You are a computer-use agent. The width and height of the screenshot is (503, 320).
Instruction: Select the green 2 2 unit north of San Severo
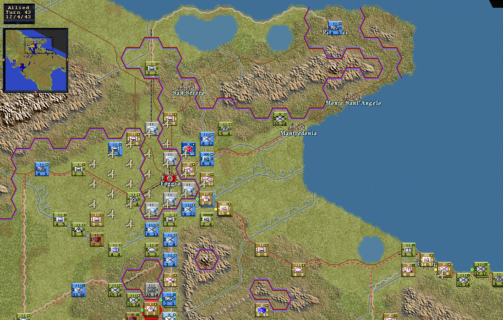click(x=152, y=68)
